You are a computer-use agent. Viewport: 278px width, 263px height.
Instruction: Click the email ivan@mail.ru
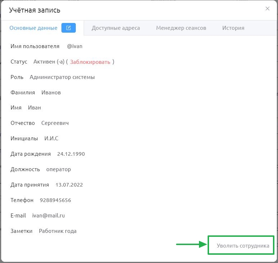48,216
